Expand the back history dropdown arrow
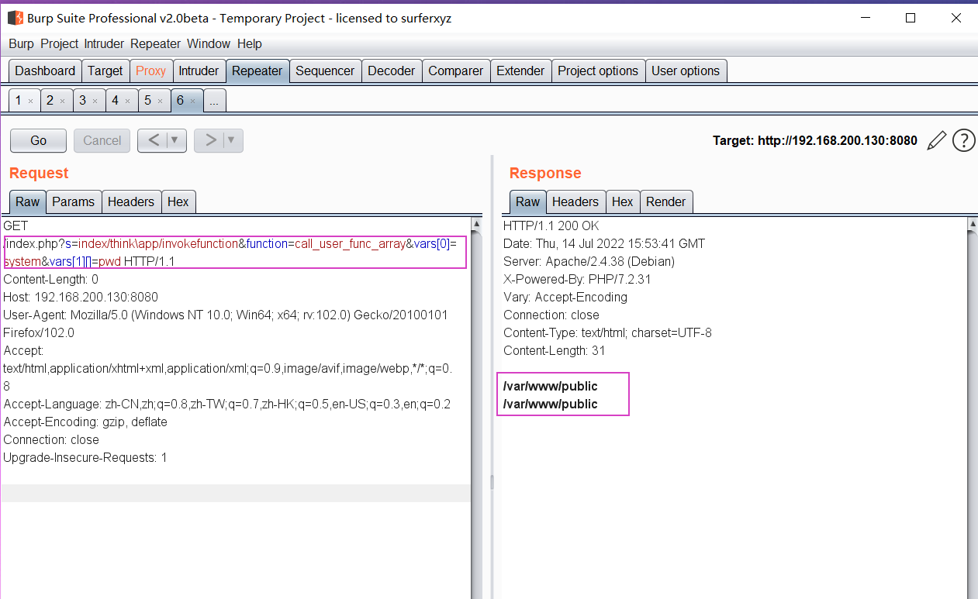The height and width of the screenshot is (599, 978). pos(175,140)
